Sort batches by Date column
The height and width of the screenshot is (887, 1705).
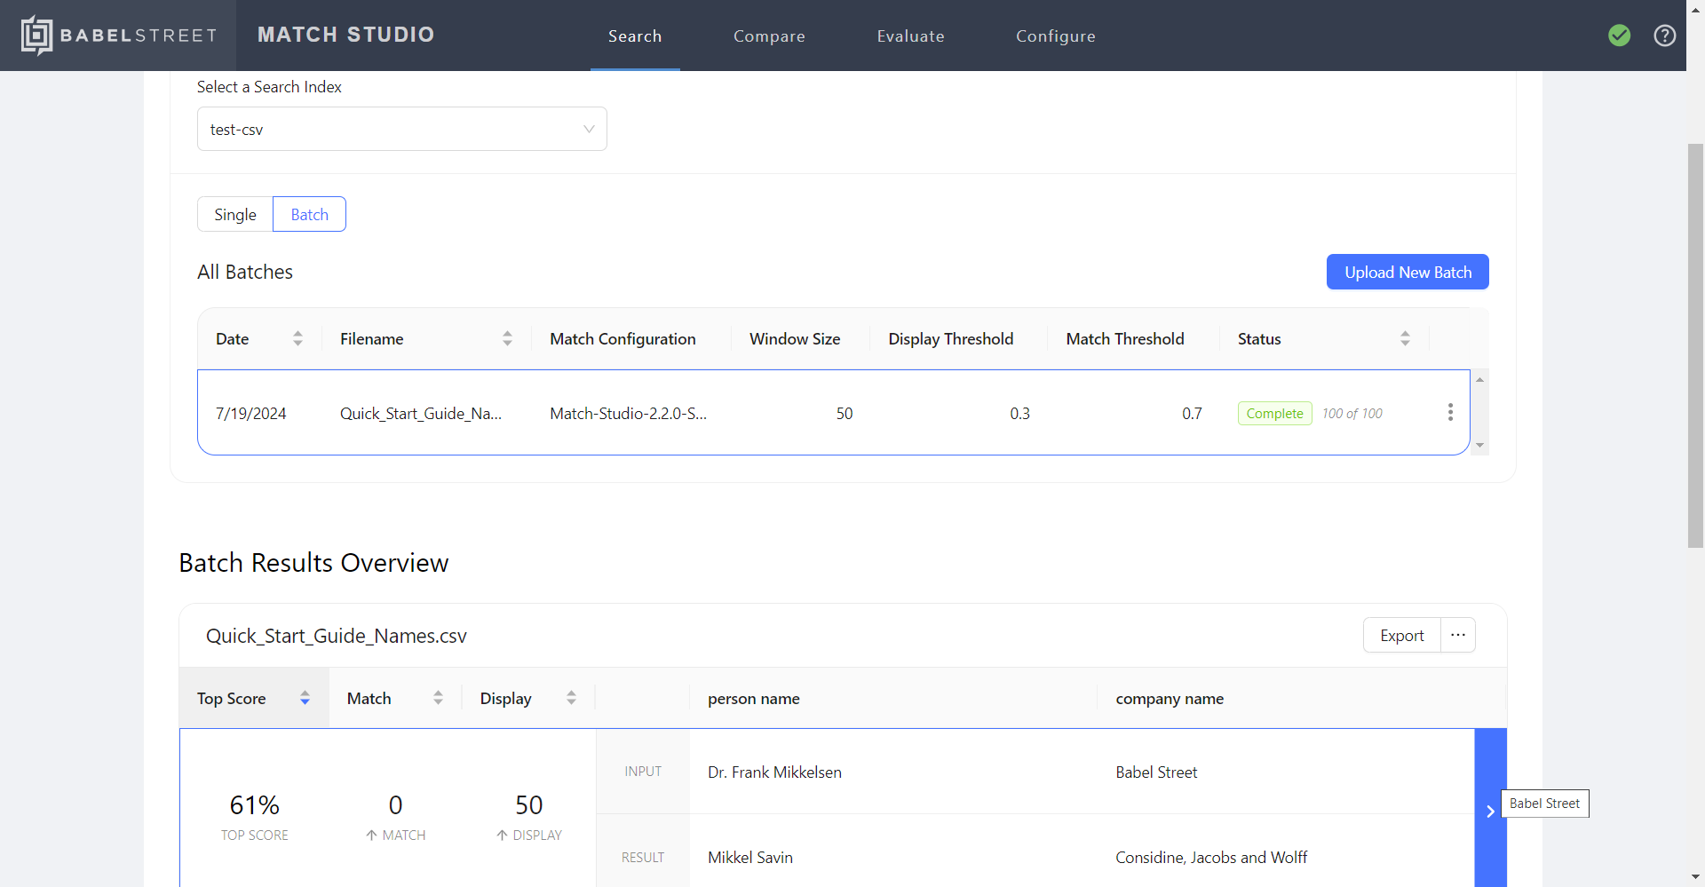tap(297, 338)
